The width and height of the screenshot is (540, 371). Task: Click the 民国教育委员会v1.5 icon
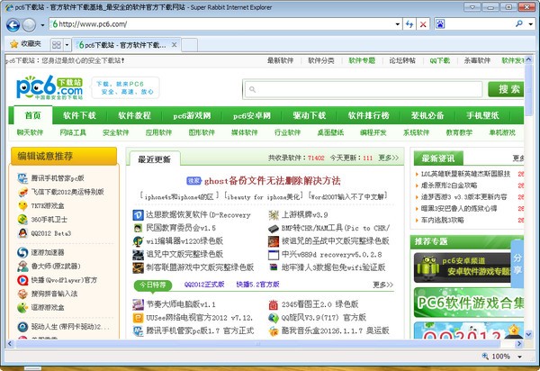click(138, 228)
